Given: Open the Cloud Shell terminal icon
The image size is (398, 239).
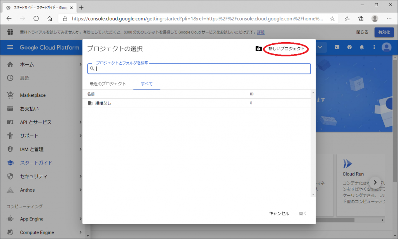Looking at the screenshot, I should tap(337, 47).
